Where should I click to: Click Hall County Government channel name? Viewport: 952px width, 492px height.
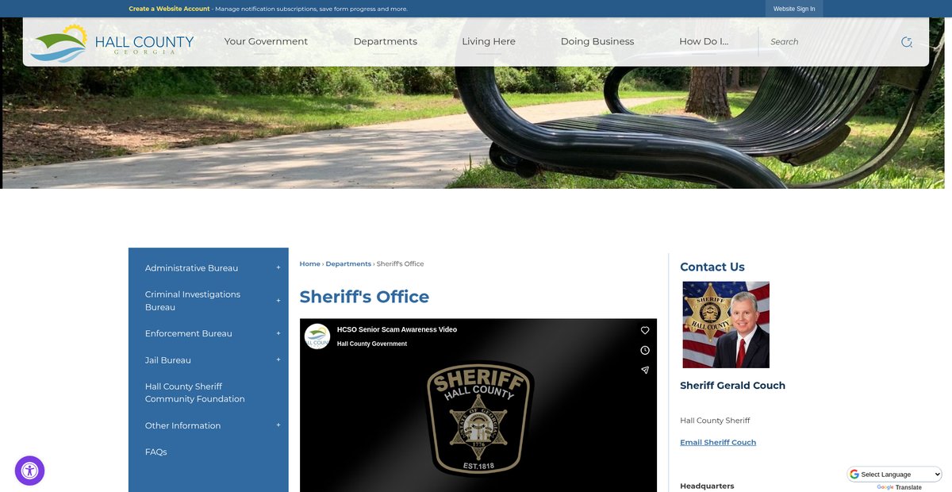point(372,344)
